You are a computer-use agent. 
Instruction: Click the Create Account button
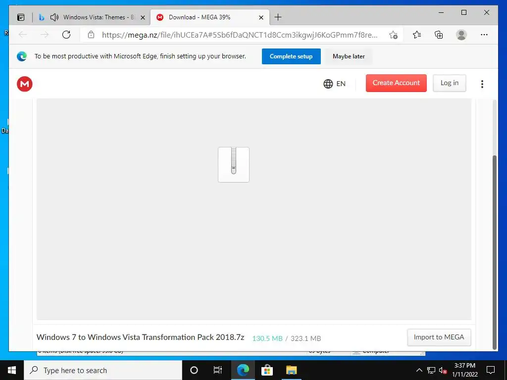pyautogui.click(x=396, y=83)
